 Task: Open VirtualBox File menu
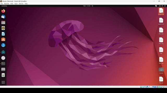2,4
